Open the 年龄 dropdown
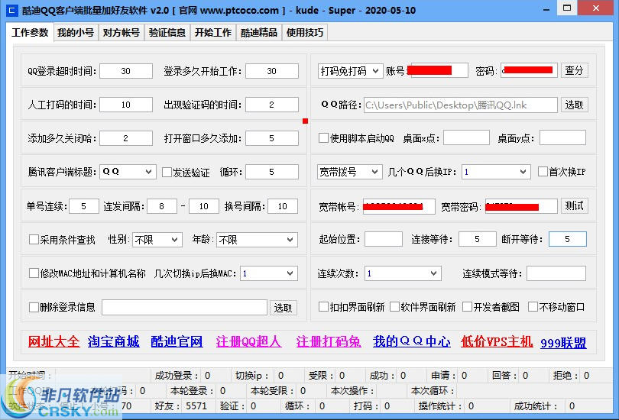 click(x=257, y=239)
